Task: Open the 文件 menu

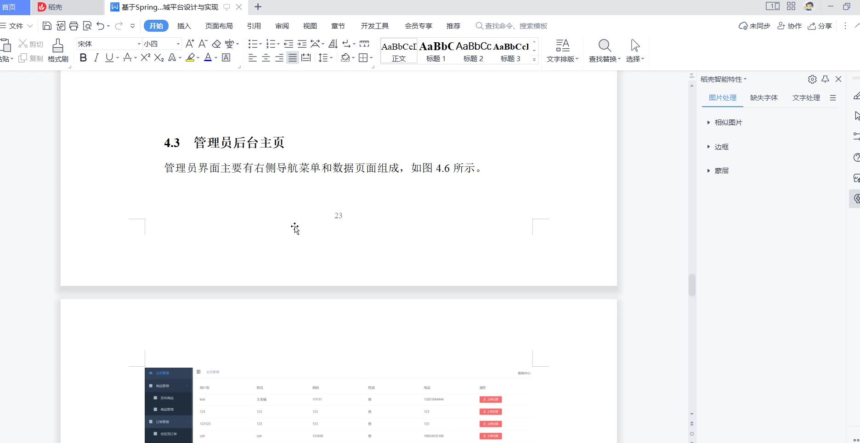Action: pyautogui.click(x=16, y=26)
